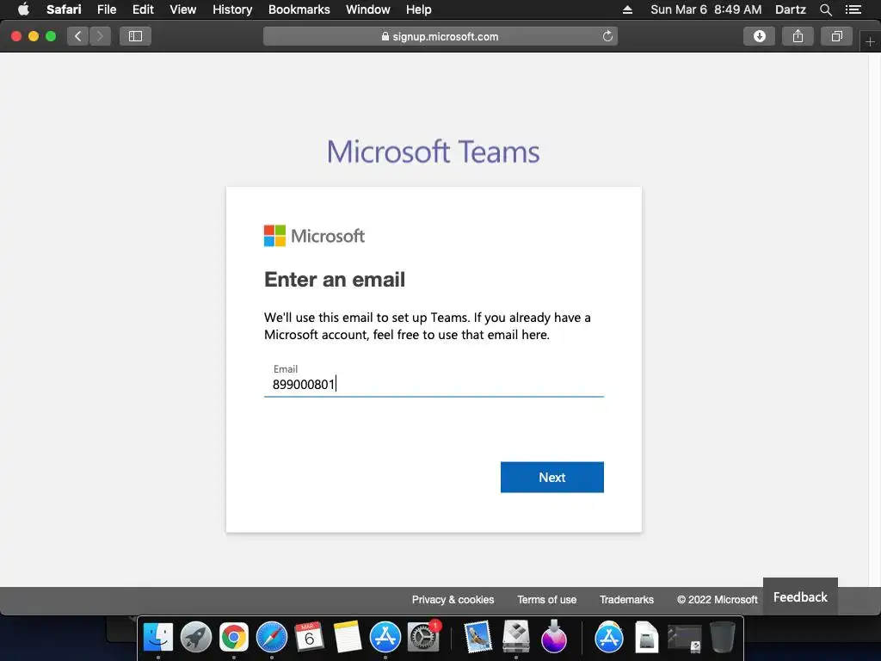
Task: Click the eject icon in menu bar
Action: point(627,9)
